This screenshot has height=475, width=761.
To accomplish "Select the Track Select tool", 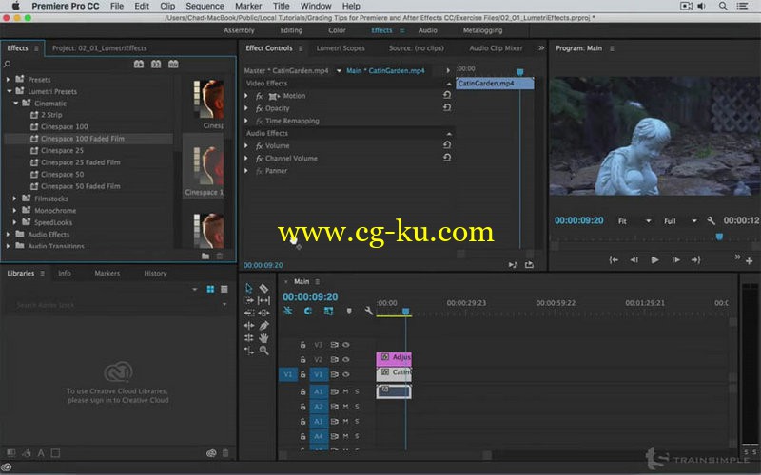I will [x=248, y=300].
